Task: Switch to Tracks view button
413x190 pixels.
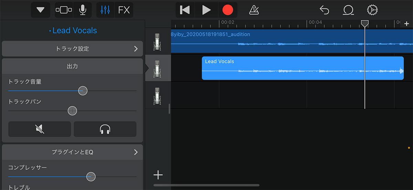Action: [64, 10]
